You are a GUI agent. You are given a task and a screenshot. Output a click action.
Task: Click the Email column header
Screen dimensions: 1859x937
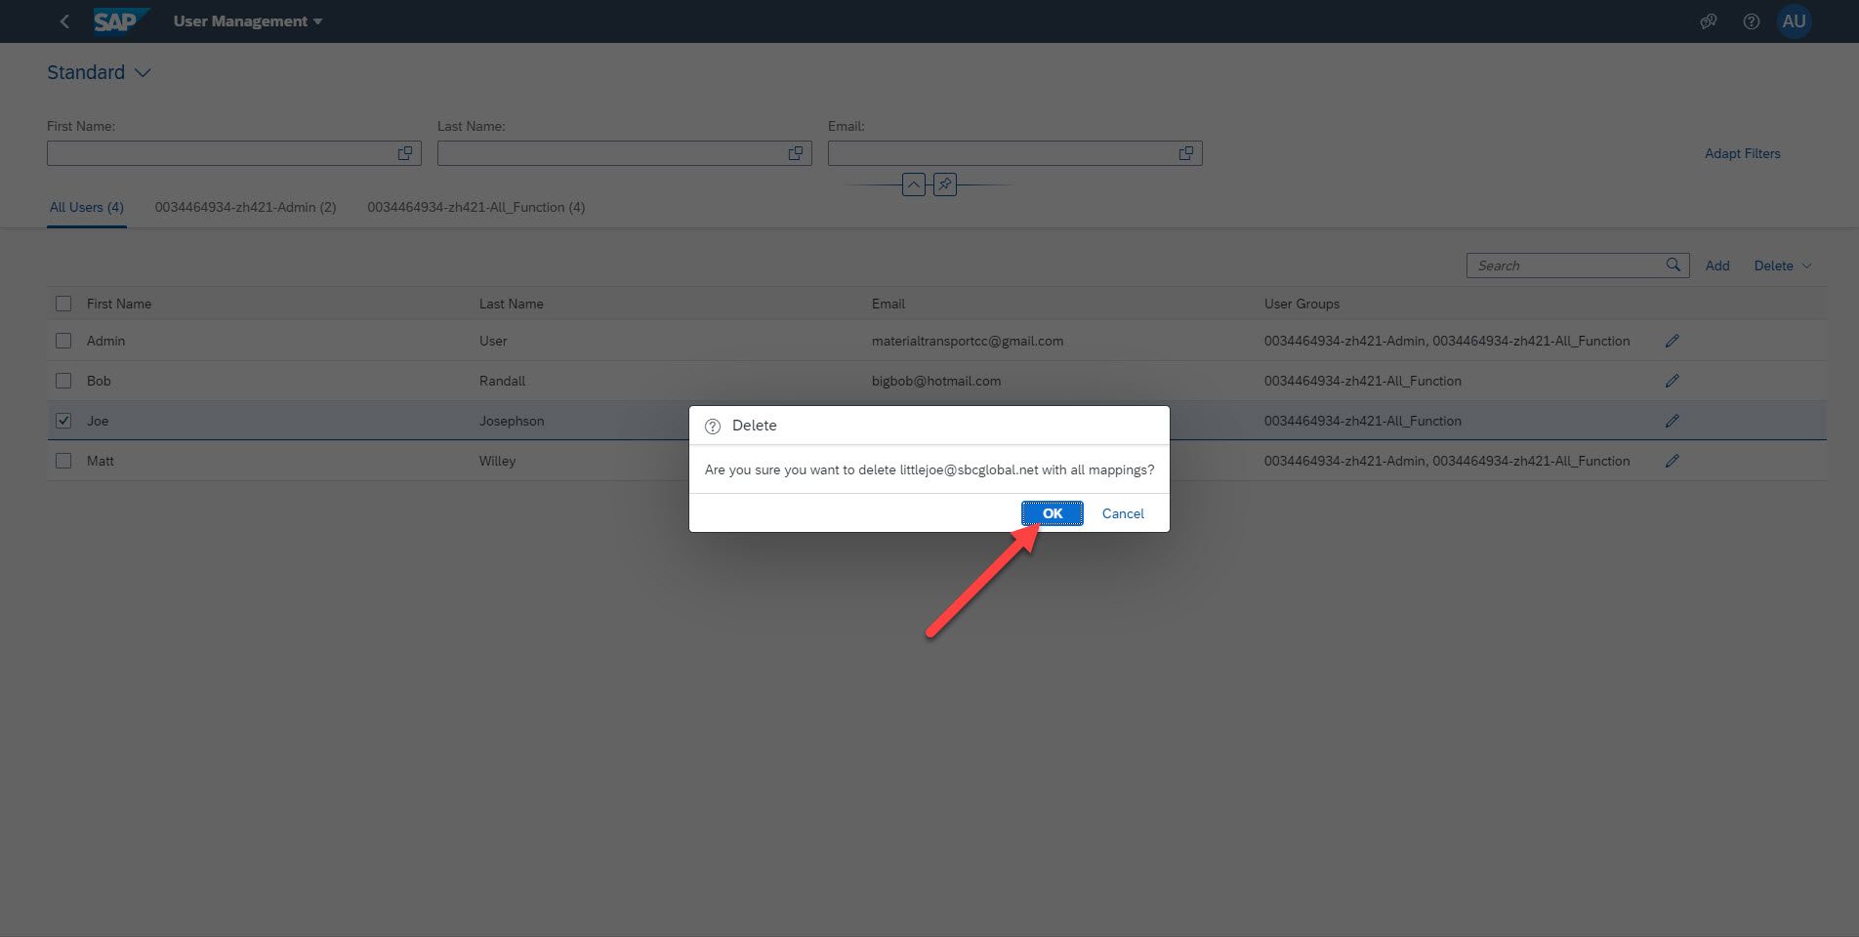tap(888, 304)
